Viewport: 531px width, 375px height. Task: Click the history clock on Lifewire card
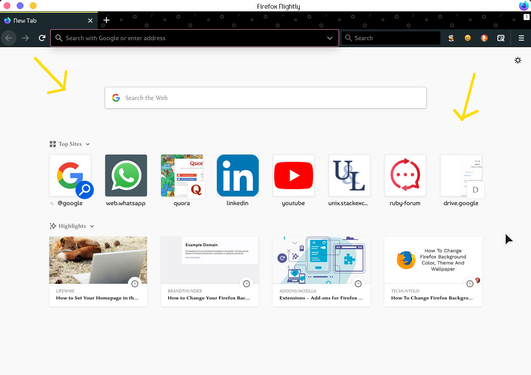[x=135, y=284]
